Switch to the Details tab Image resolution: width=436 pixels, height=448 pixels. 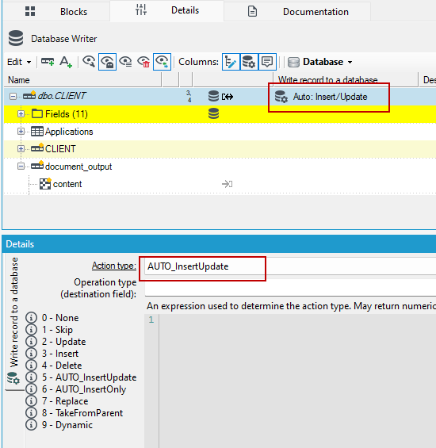(x=166, y=10)
